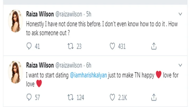
Task: Like the tweet with 431 likes
Action: [113, 46]
